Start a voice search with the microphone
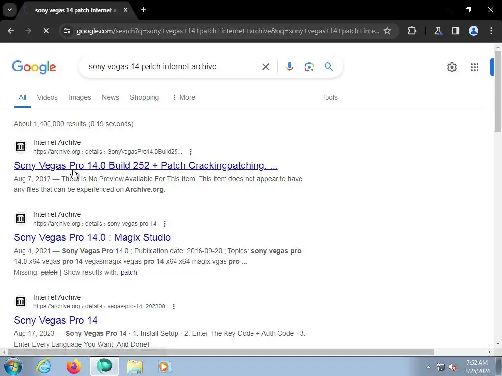 coord(289,67)
